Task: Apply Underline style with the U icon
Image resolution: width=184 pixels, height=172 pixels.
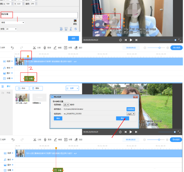Action: coord(66,29)
